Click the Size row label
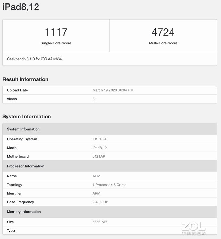Image resolution: width=221 pixels, height=239 pixels. click(x=10, y=222)
